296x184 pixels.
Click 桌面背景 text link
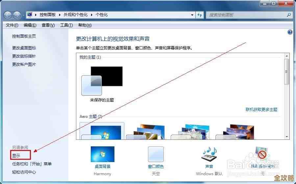[x=103, y=167]
